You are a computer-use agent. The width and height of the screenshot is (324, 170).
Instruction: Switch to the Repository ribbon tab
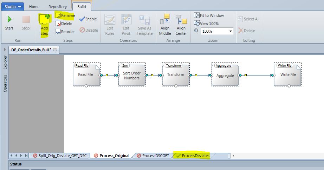[58, 7]
